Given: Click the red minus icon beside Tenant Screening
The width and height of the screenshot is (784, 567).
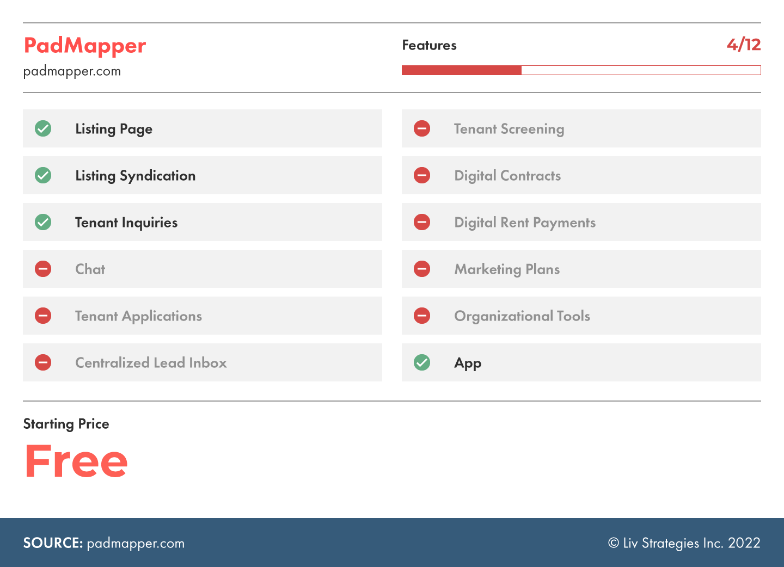Looking at the screenshot, I should pos(422,129).
